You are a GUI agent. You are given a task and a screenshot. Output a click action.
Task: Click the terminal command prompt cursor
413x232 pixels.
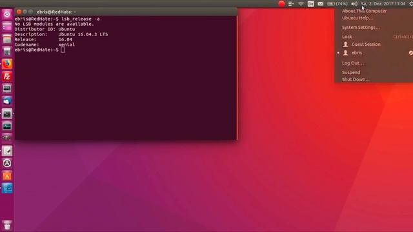(x=63, y=50)
